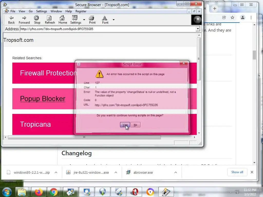Open the View menu

tap(22, 11)
